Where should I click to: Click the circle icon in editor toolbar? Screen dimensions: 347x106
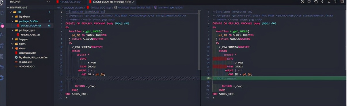(x=309, y=2)
